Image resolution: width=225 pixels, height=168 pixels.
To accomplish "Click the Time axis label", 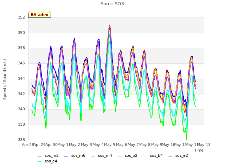I will click(x=199, y=150).
